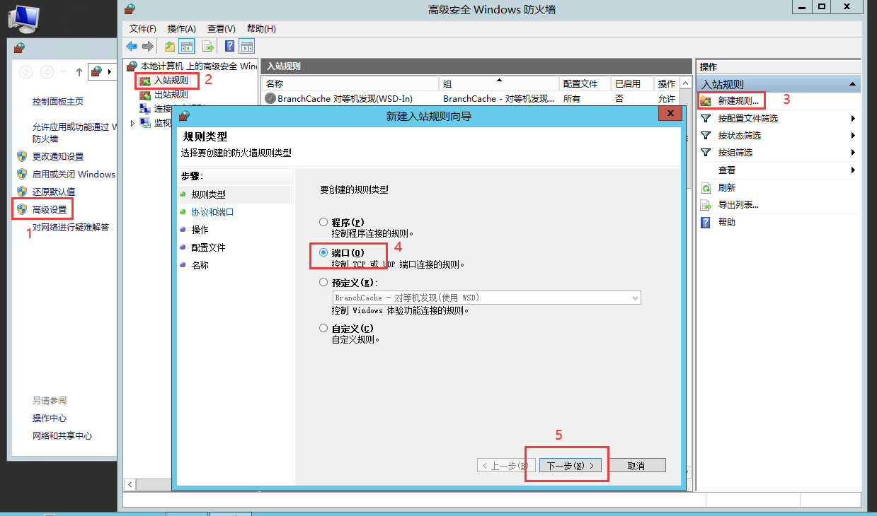Click 刷新 in the actions pane

(x=727, y=188)
